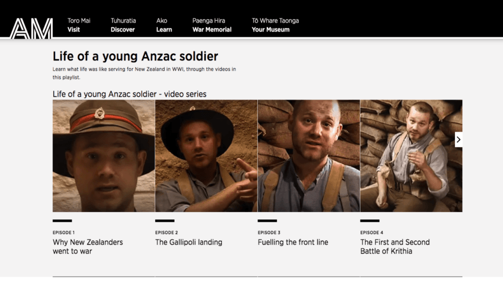Open Episode 1 video thumbnail
This screenshot has width=503, height=304.
coord(104,156)
